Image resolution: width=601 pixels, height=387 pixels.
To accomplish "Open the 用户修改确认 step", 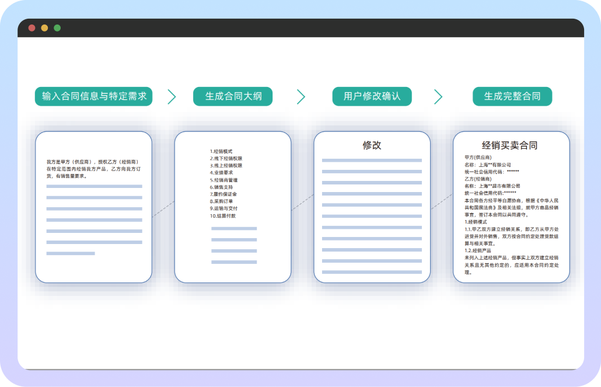I will [372, 96].
